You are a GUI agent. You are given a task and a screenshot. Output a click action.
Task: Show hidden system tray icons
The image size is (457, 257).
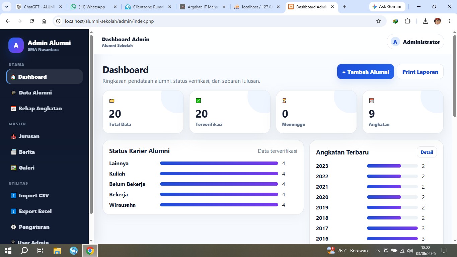coord(378,251)
